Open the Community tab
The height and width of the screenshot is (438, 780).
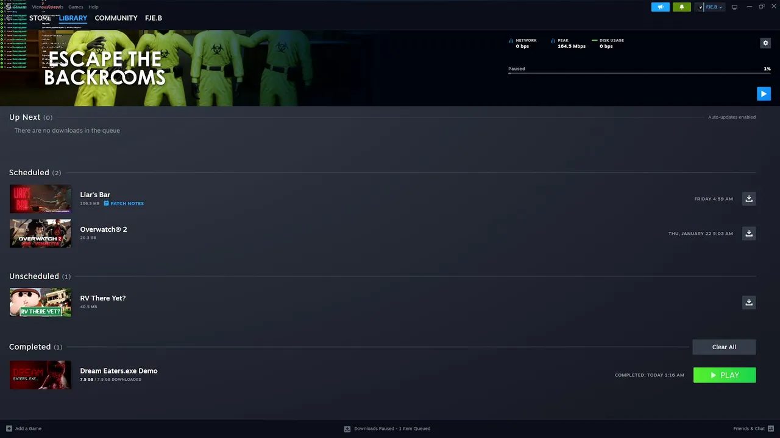coord(116,18)
